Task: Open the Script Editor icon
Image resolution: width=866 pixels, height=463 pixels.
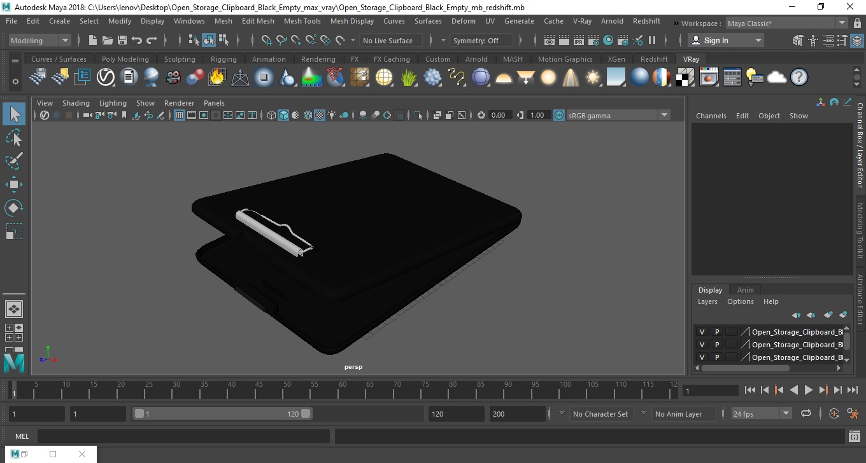Action: 855,436
